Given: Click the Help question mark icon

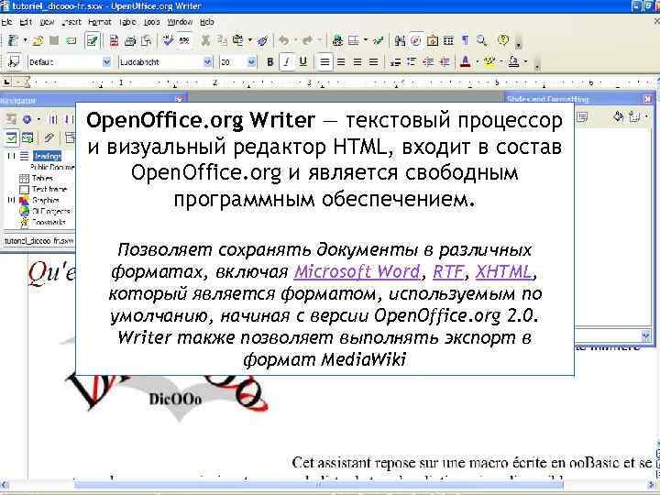Looking at the screenshot, I should click(502, 41).
